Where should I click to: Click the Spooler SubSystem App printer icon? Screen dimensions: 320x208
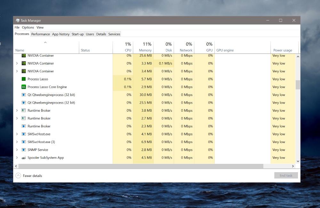point(24,157)
